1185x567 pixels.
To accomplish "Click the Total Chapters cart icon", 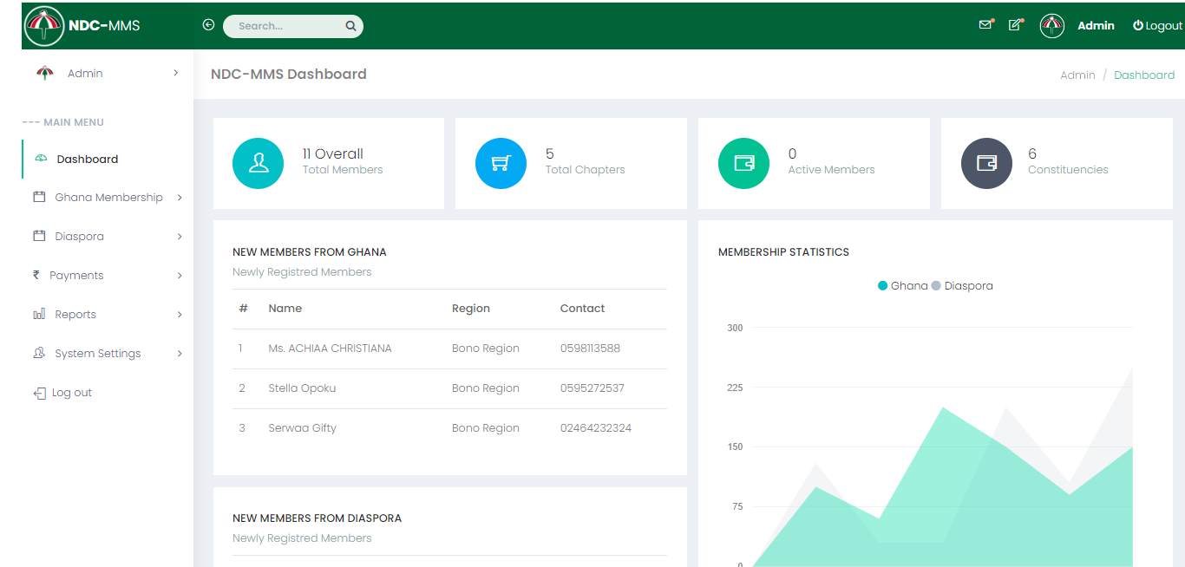I will [501, 163].
